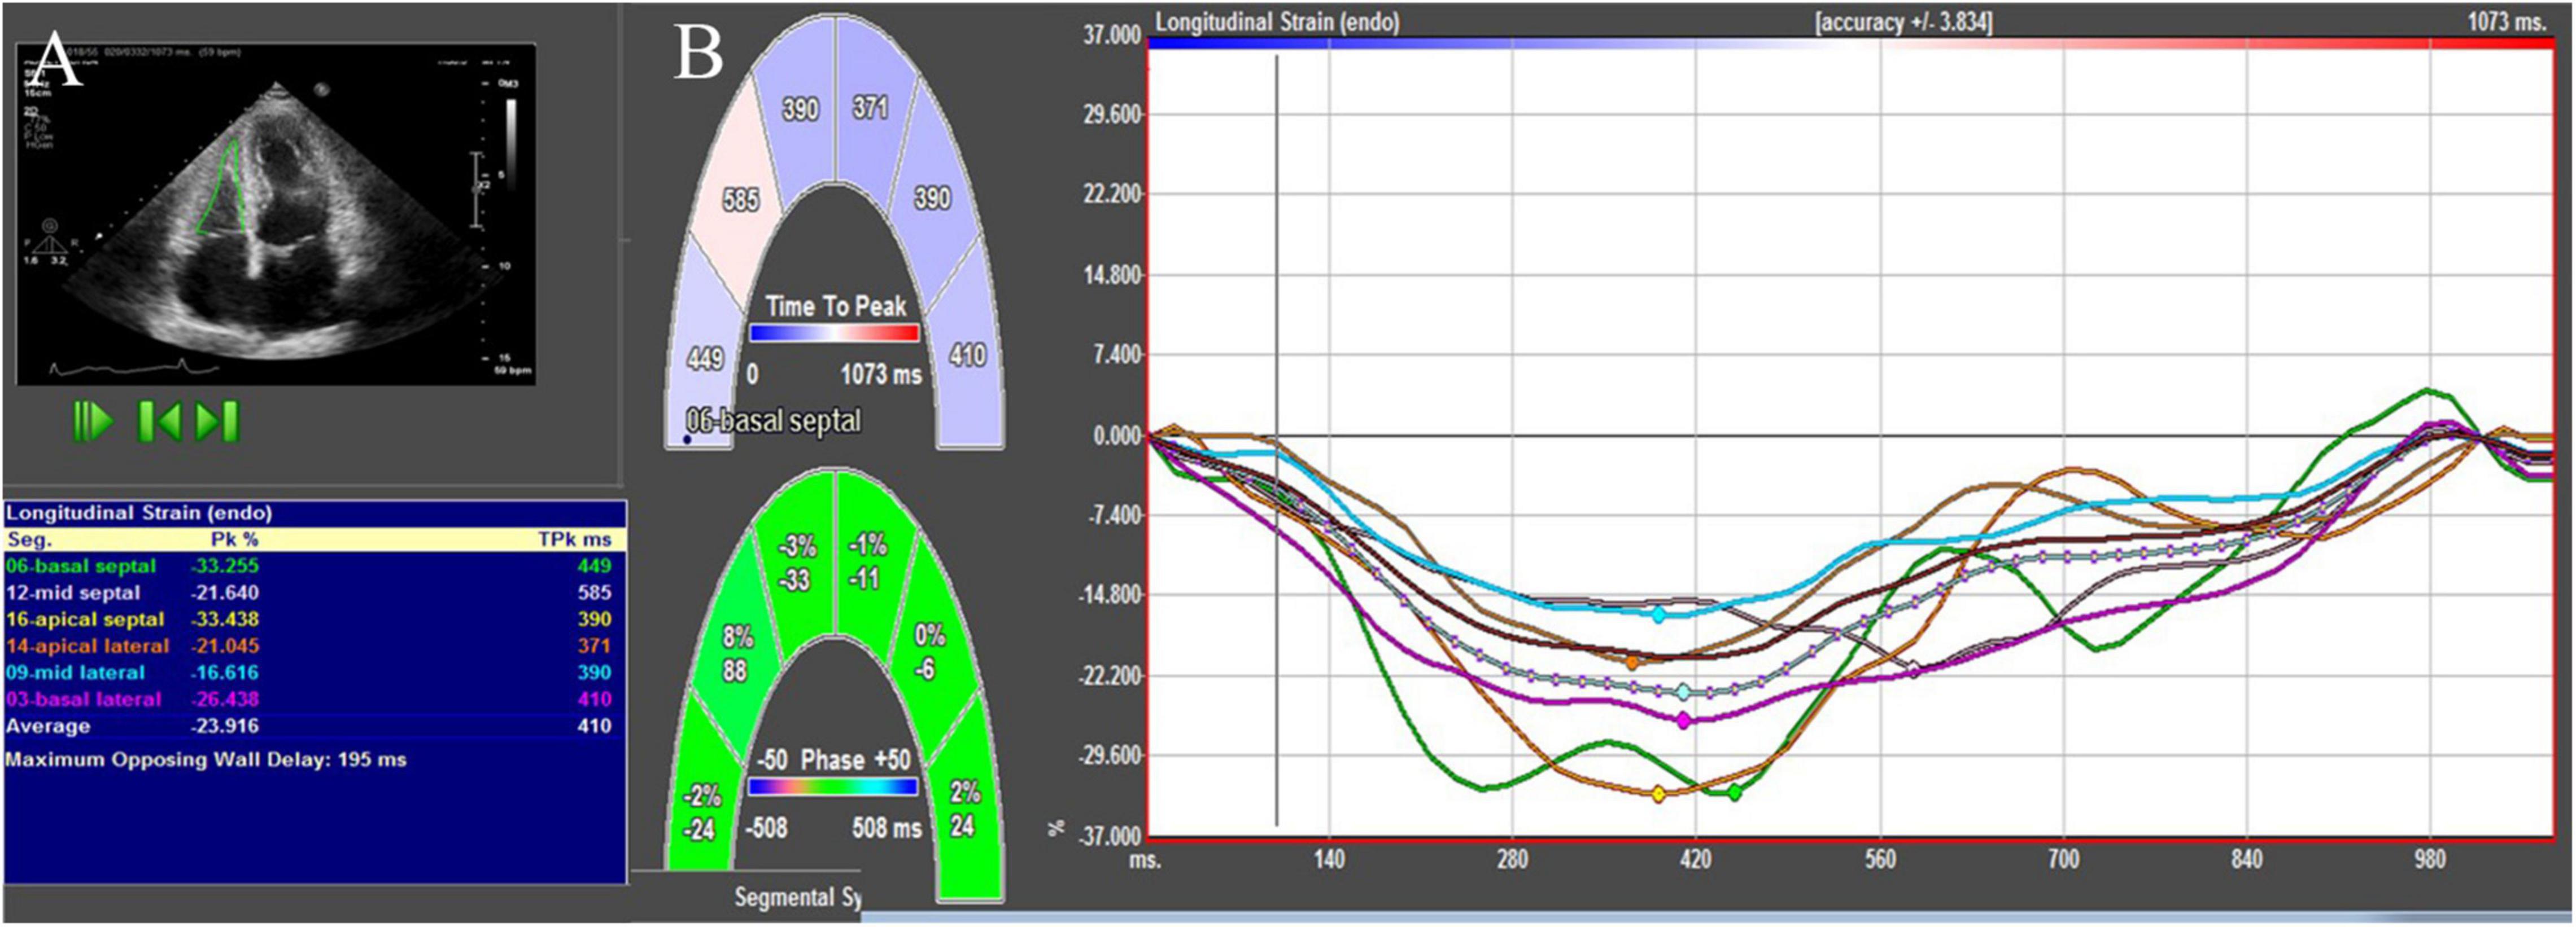Click the accuracy +/- 3.834 label

pyautogui.click(x=1904, y=21)
